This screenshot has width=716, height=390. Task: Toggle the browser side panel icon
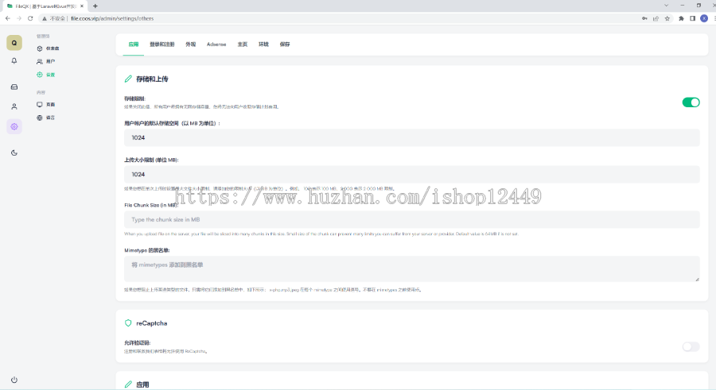coord(693,18)
